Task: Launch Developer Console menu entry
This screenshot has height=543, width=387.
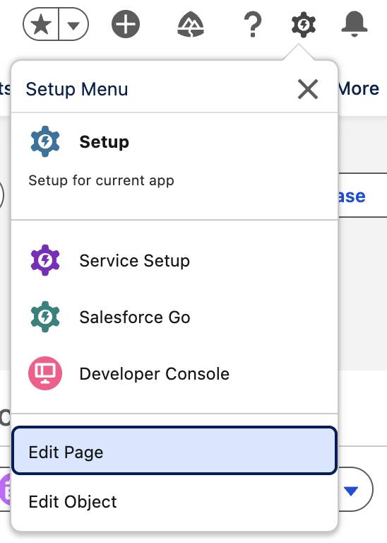Action: [x=174, y=373]
